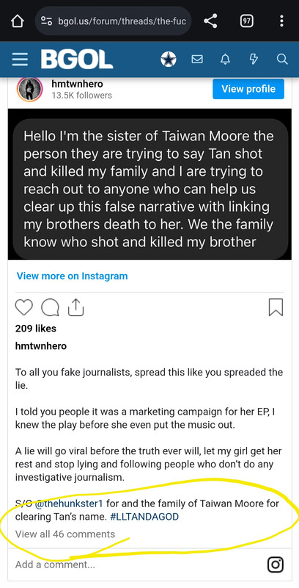
Task: Open the star badge account icon
Action: [x=169, y=60]
